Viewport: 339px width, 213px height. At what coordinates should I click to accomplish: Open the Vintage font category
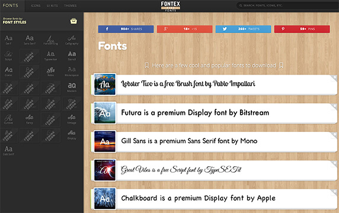point(72,119)
